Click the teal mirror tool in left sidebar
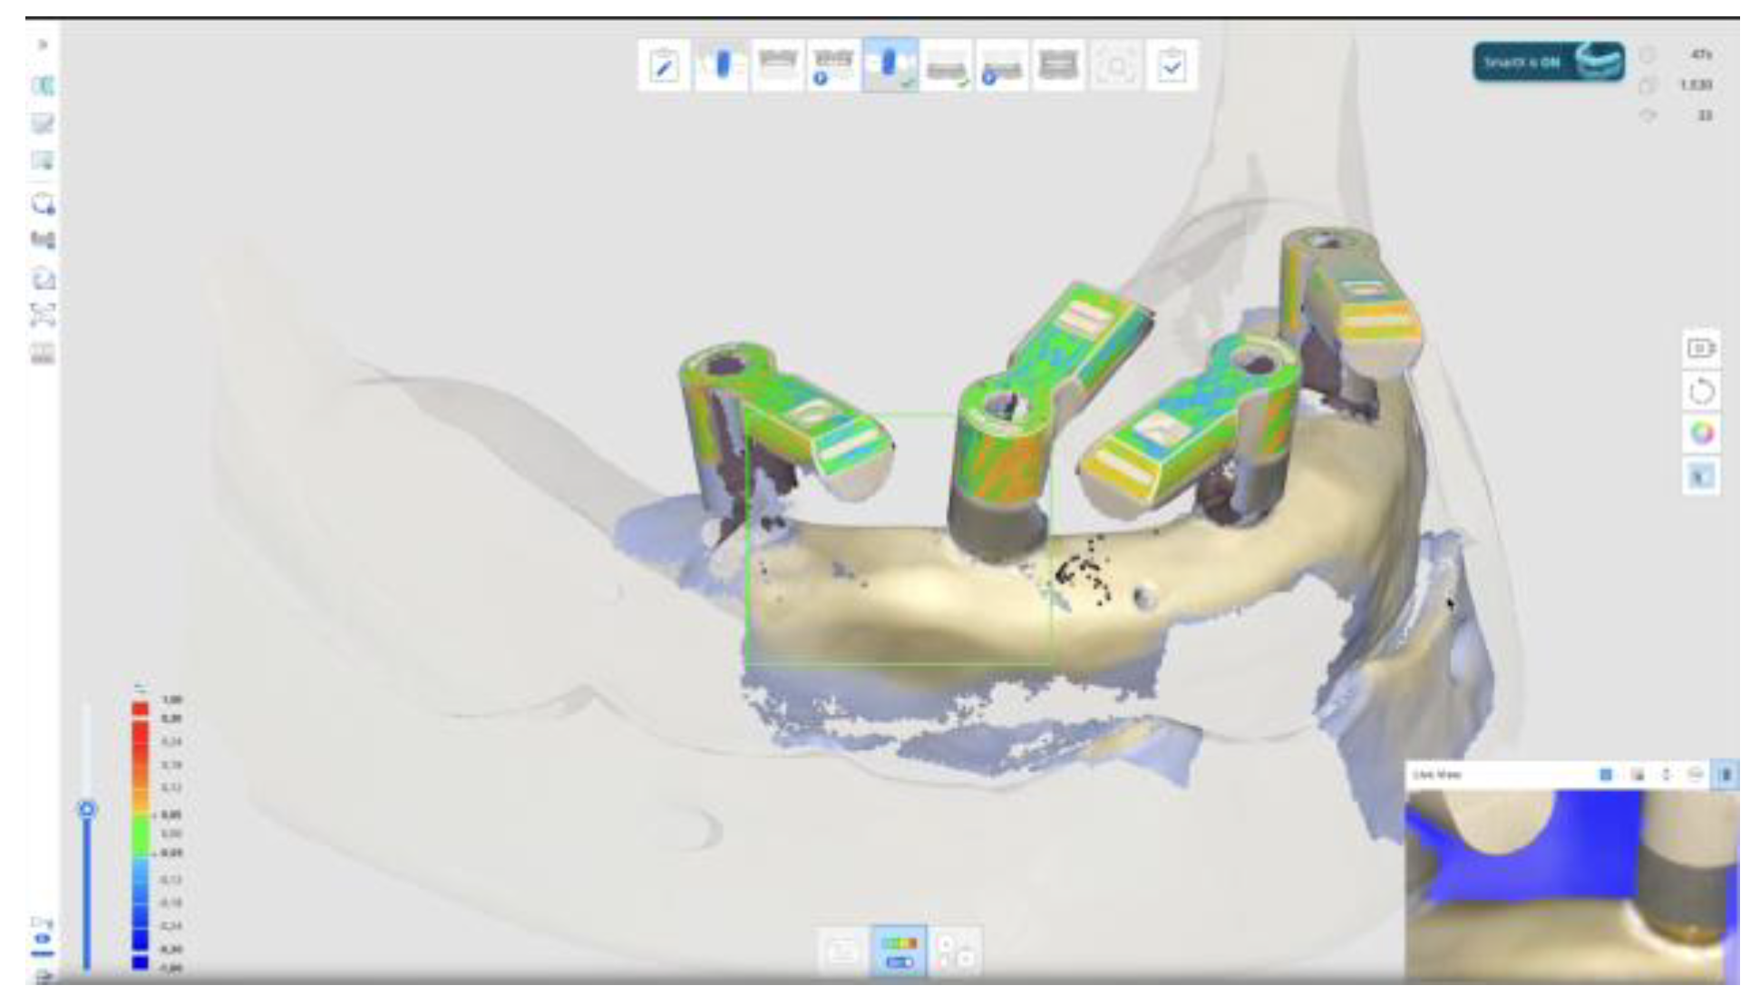This screenshot has height=1005, width=1760. point(43,86)
